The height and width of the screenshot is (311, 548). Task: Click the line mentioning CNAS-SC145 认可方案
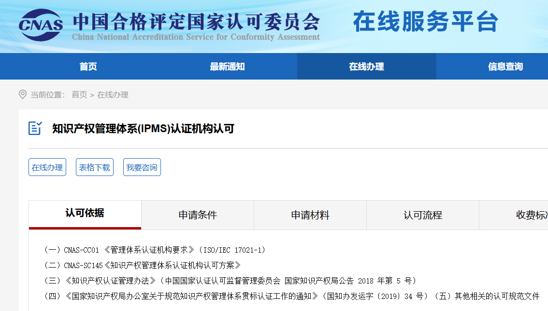tap(143, 265)
